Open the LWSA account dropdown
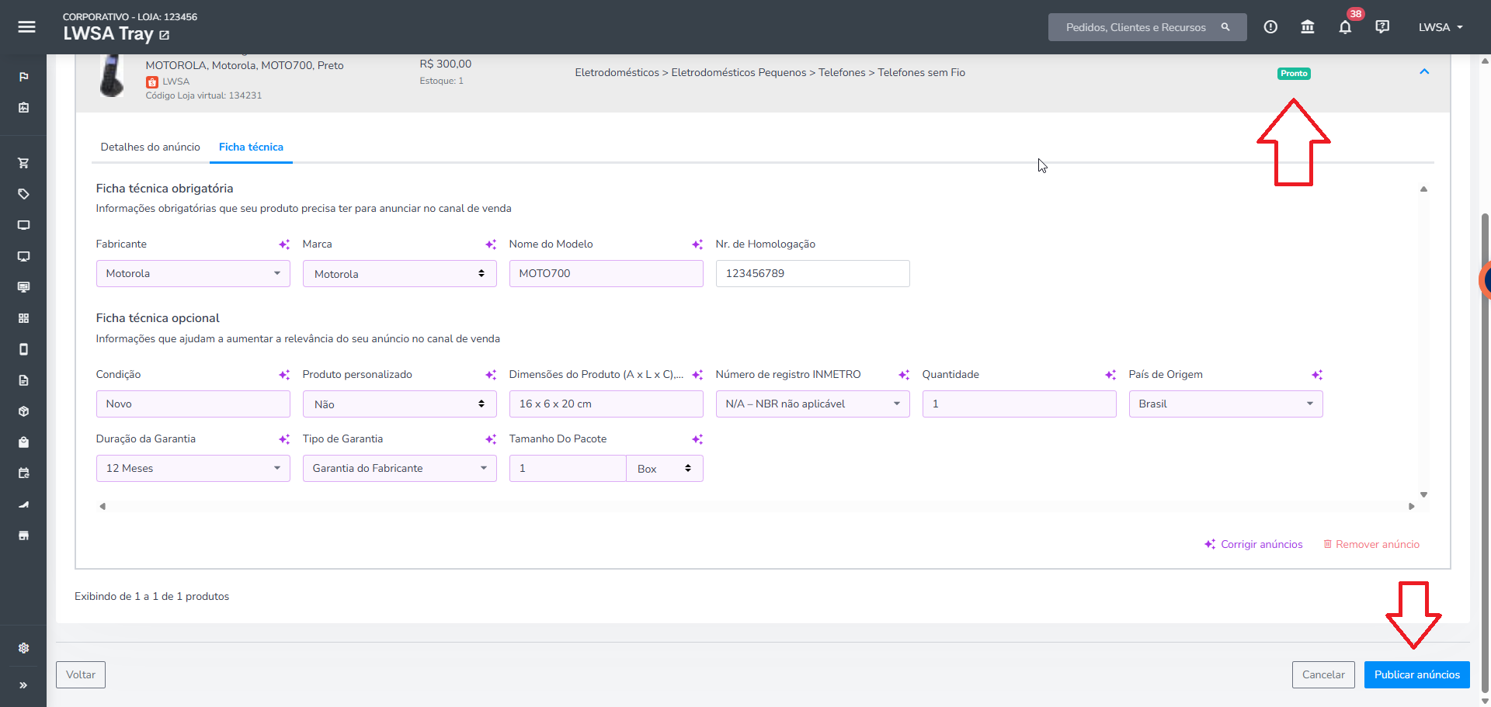 [x=1441, y=27]
